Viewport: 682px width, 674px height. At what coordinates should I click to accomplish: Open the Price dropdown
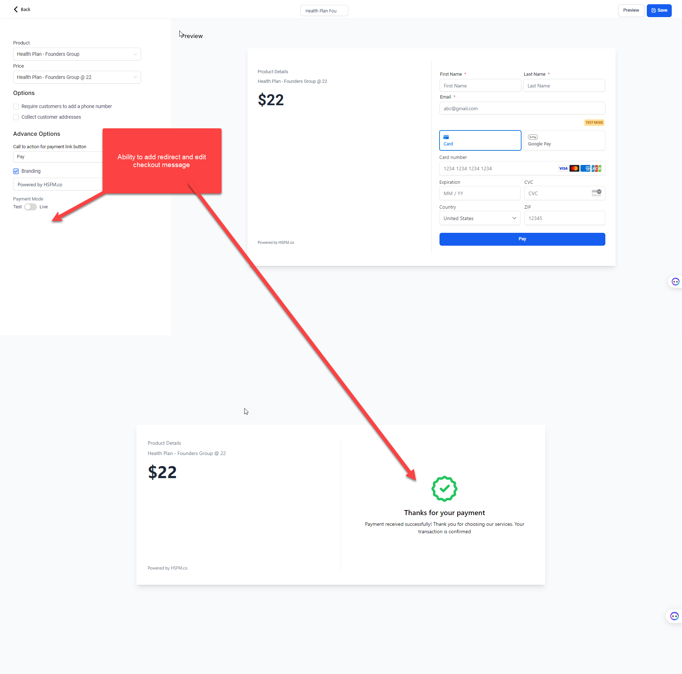coord(77,77)
